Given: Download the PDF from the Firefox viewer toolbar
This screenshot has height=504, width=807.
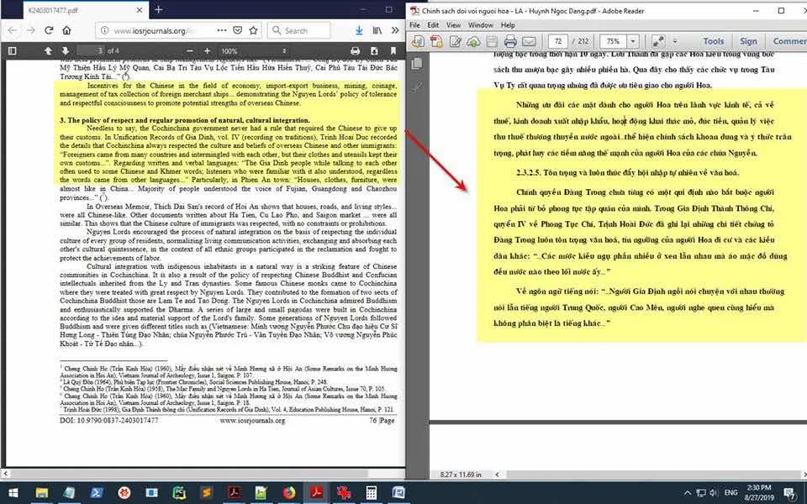Looking at the screenshot, I should pyautogui.click(x=374, y=51).
